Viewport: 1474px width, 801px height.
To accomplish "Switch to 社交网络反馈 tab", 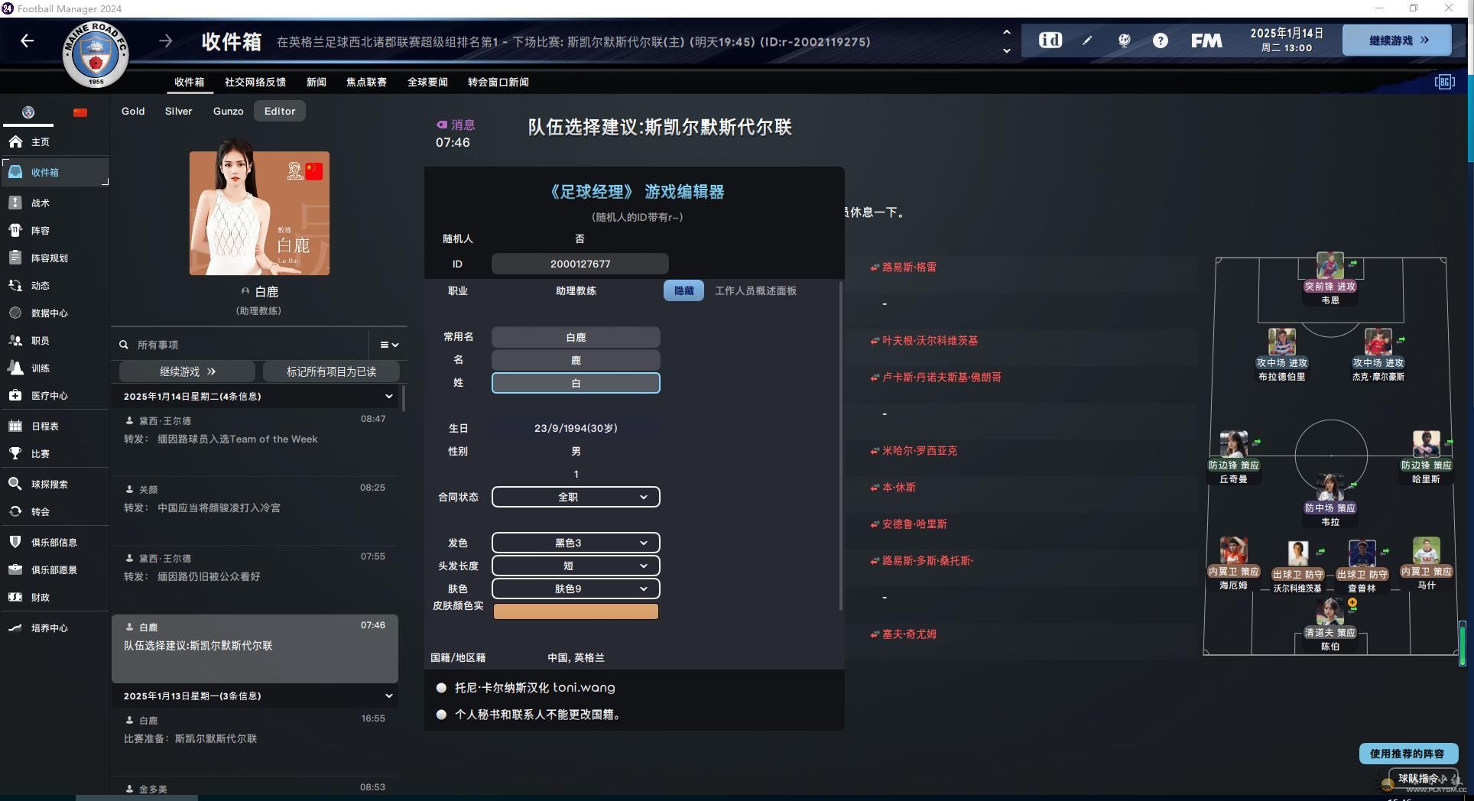I will click(x=255, y=82).
